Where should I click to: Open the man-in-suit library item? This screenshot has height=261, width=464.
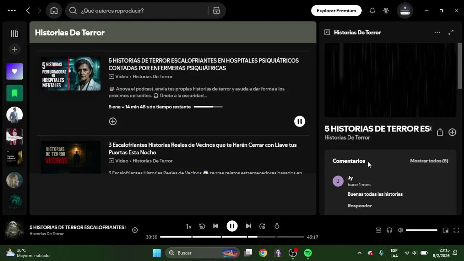click(x=14, y=115)
